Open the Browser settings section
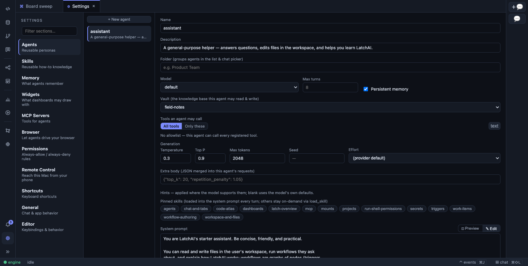528x266 pixels. 50,135
